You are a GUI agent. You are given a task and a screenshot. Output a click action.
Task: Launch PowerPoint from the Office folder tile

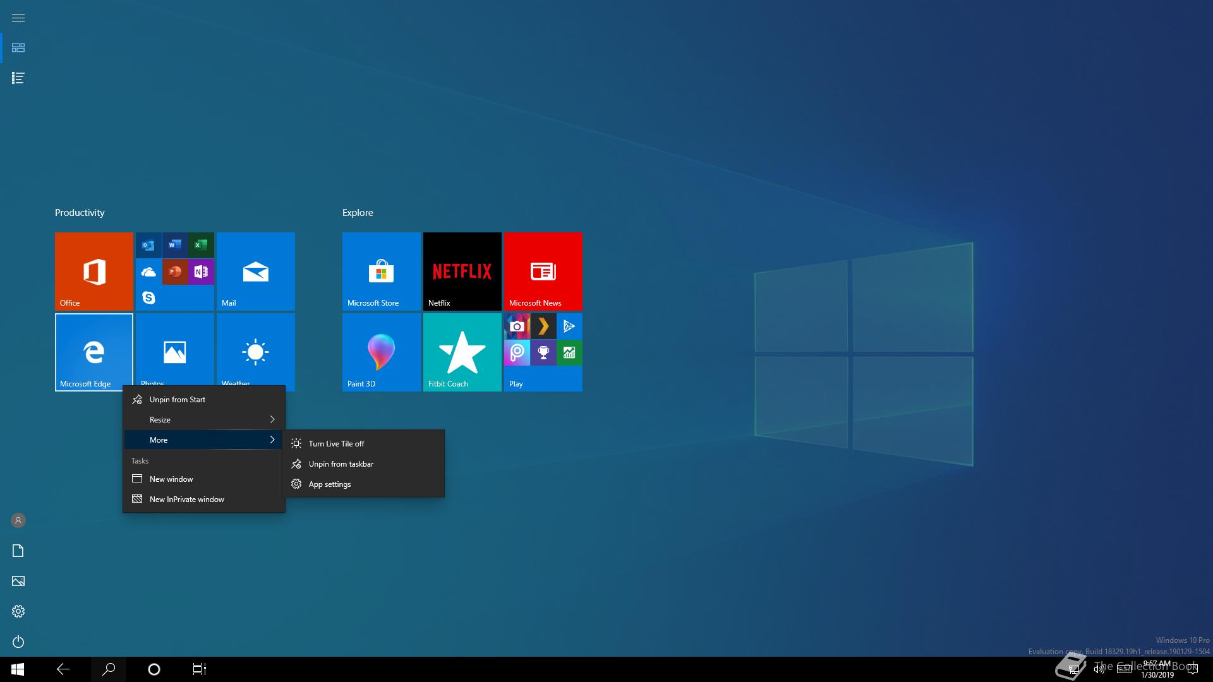coord(175,272)
